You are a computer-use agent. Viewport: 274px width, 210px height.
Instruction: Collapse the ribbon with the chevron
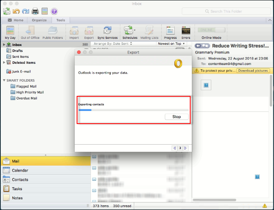pos(270,20)
